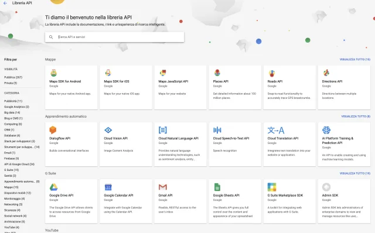This screenshot has width=375, height=233.
Task: Open the Gmail API card title
Action: click(165, 196)
